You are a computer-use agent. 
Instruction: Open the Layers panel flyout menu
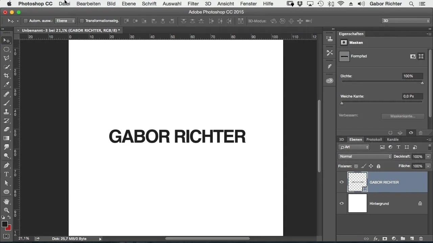429,140
